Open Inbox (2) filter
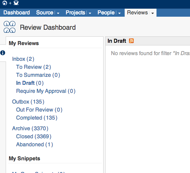Image resolution: width=190 pixels, height=173 pixels. [x=23, y=59]
